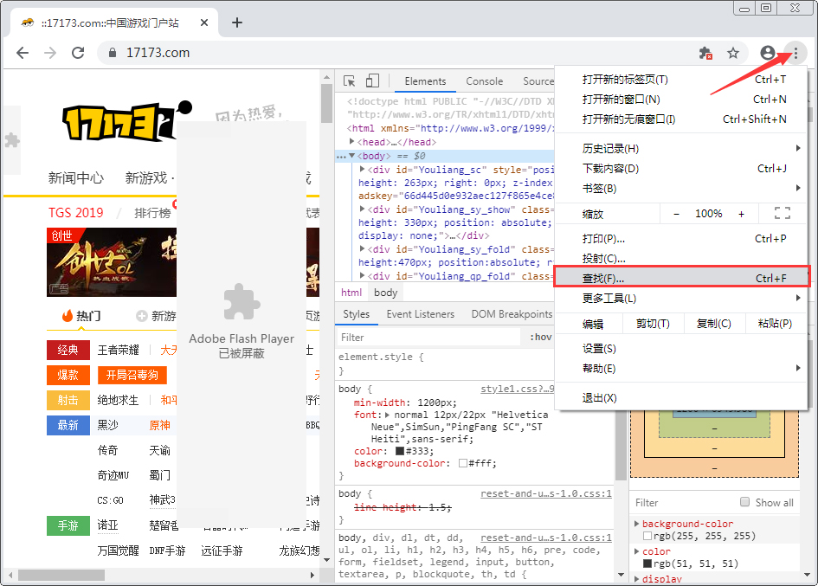Image resolution: width=818 pixels, height=586 pixels.
Task: Click the 手游 category button
Action: pos(68,525)
